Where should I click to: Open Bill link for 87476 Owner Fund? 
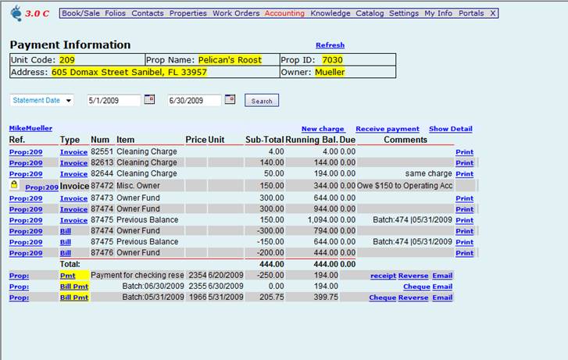(x=65, y=253)
